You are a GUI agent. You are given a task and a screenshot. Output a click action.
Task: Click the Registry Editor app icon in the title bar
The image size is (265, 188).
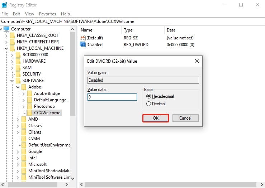(x=4, y=5)
